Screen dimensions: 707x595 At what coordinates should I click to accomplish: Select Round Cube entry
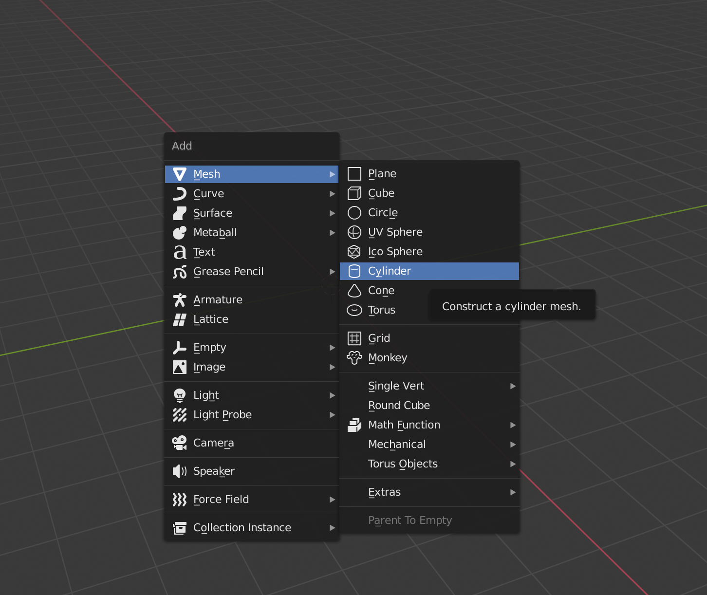pyautogui.click(x=429, y=406)
